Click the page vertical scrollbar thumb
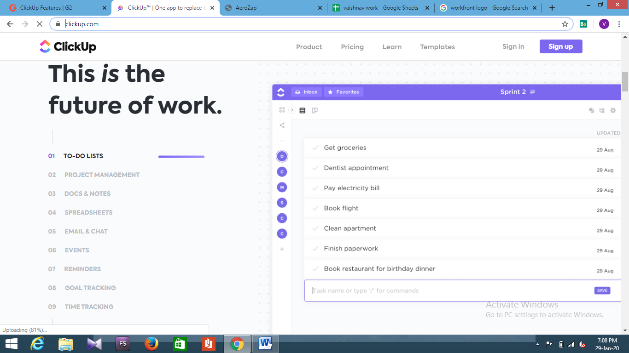This screenshot has height=353, width=629. [x=625, y=82]
